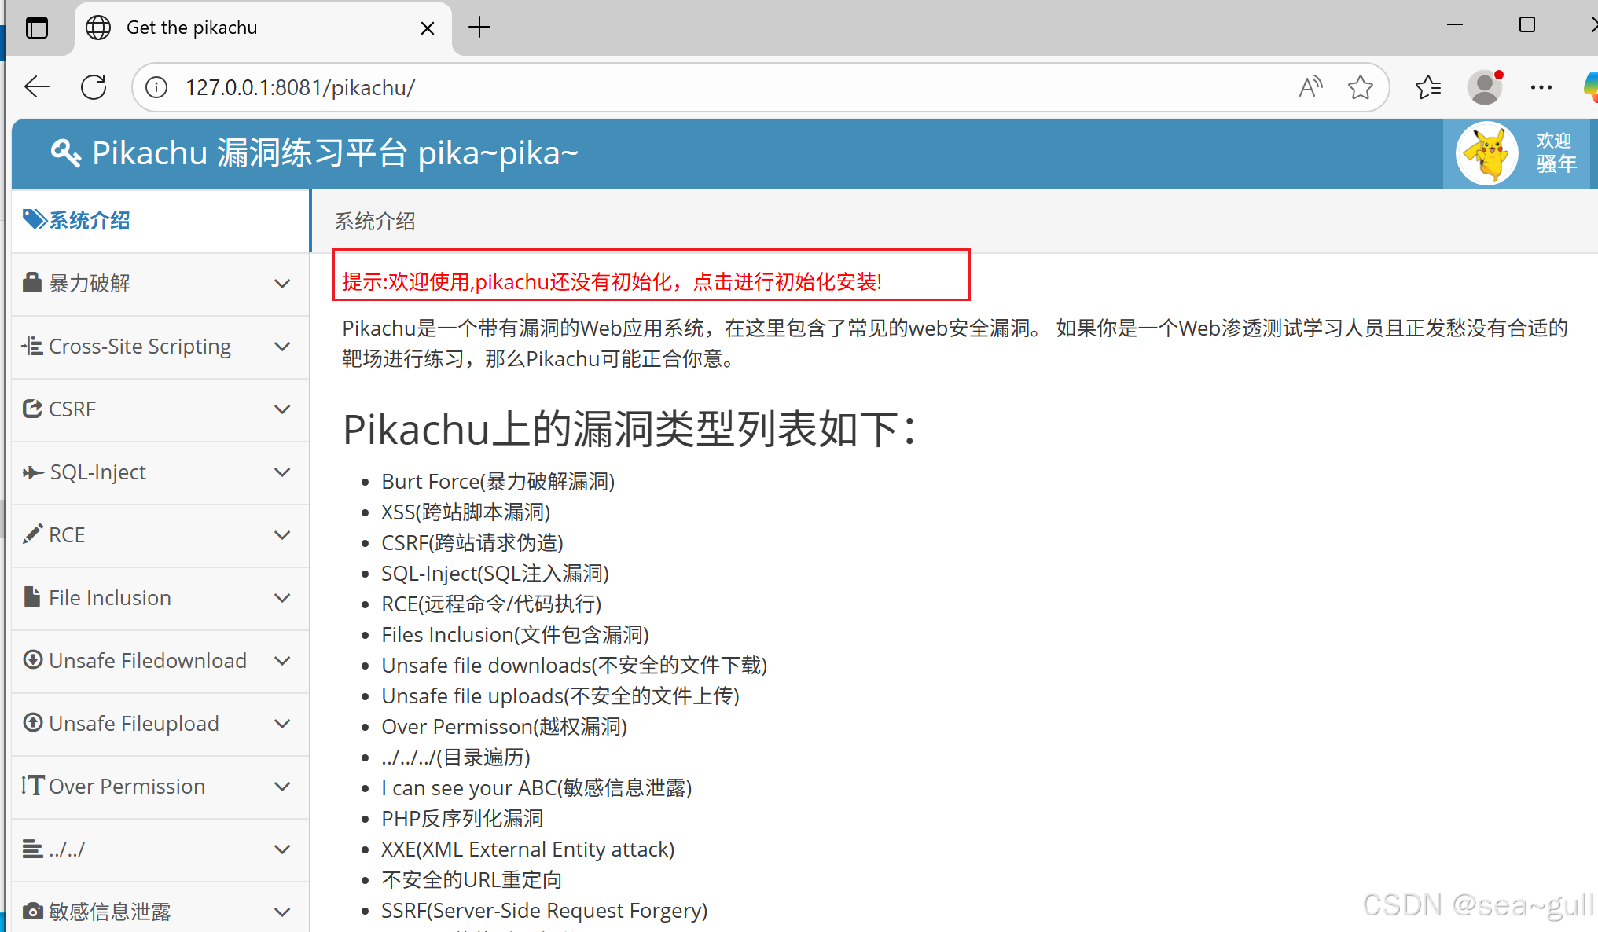Open tab actions menu icon

[x=37, y=28]
